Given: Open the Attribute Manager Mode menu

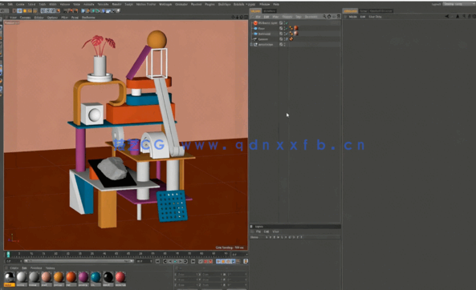Looking at the screenshot, I should (x=352, y=17).
